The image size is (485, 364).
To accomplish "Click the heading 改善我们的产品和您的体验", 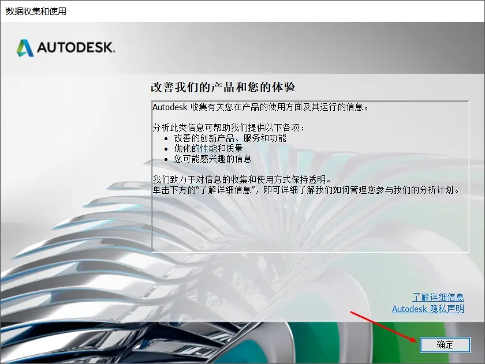I will (x=223, y=87).
